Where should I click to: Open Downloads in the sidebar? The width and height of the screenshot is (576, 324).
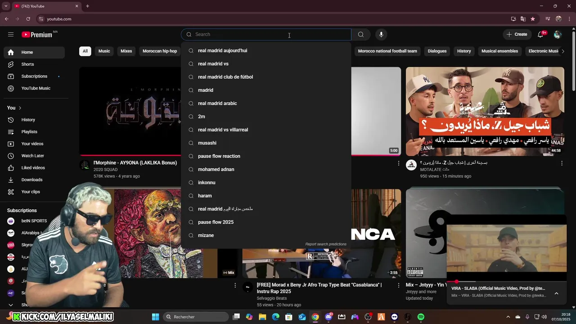(x=34, y=180)
